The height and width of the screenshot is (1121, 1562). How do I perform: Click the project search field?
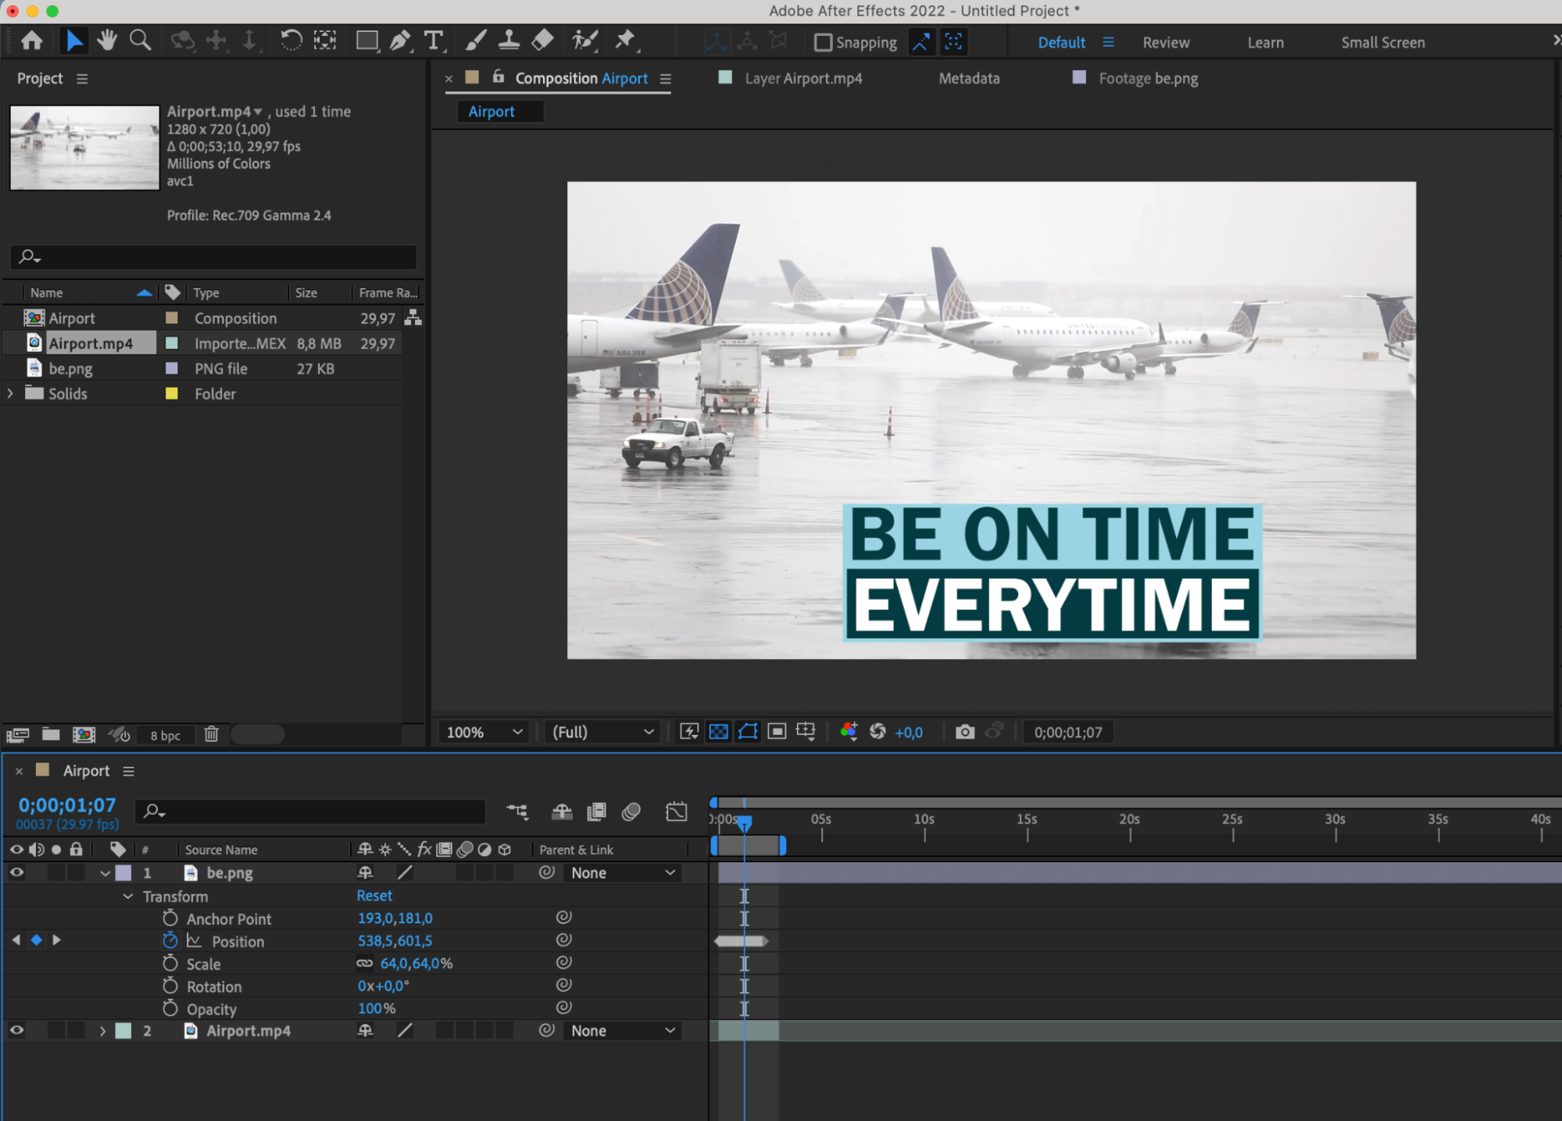coord(219,256)
